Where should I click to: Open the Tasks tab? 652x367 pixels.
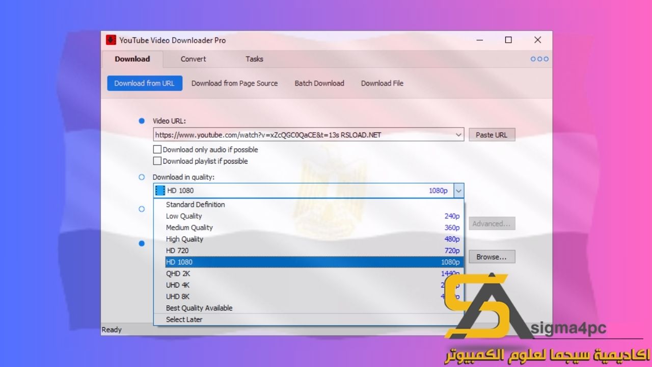[x=254, y=59]
